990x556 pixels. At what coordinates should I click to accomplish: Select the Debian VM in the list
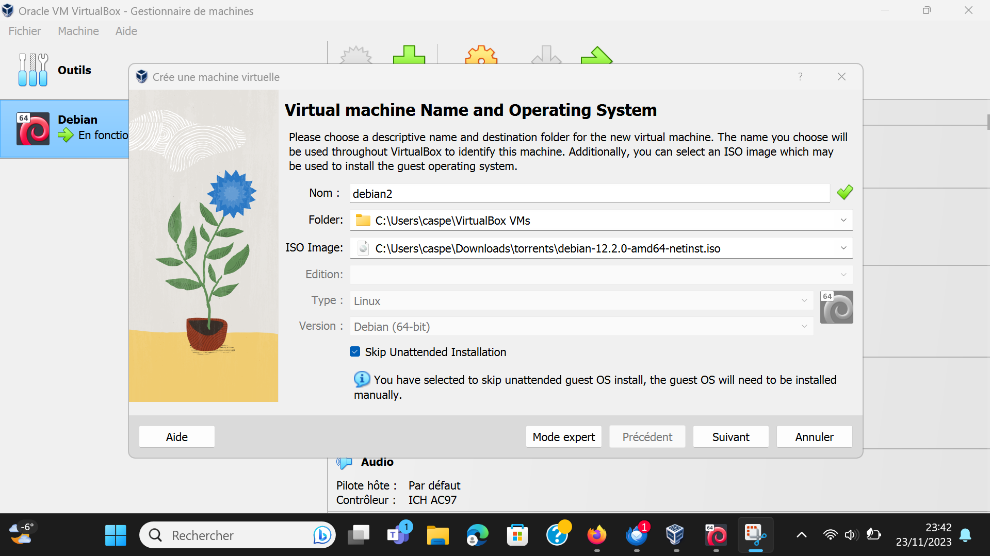[x=64, y=128]
